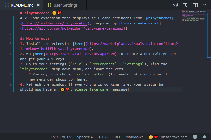Click the User Settings braces icon
Screen dimensions: 211x140
50,5
